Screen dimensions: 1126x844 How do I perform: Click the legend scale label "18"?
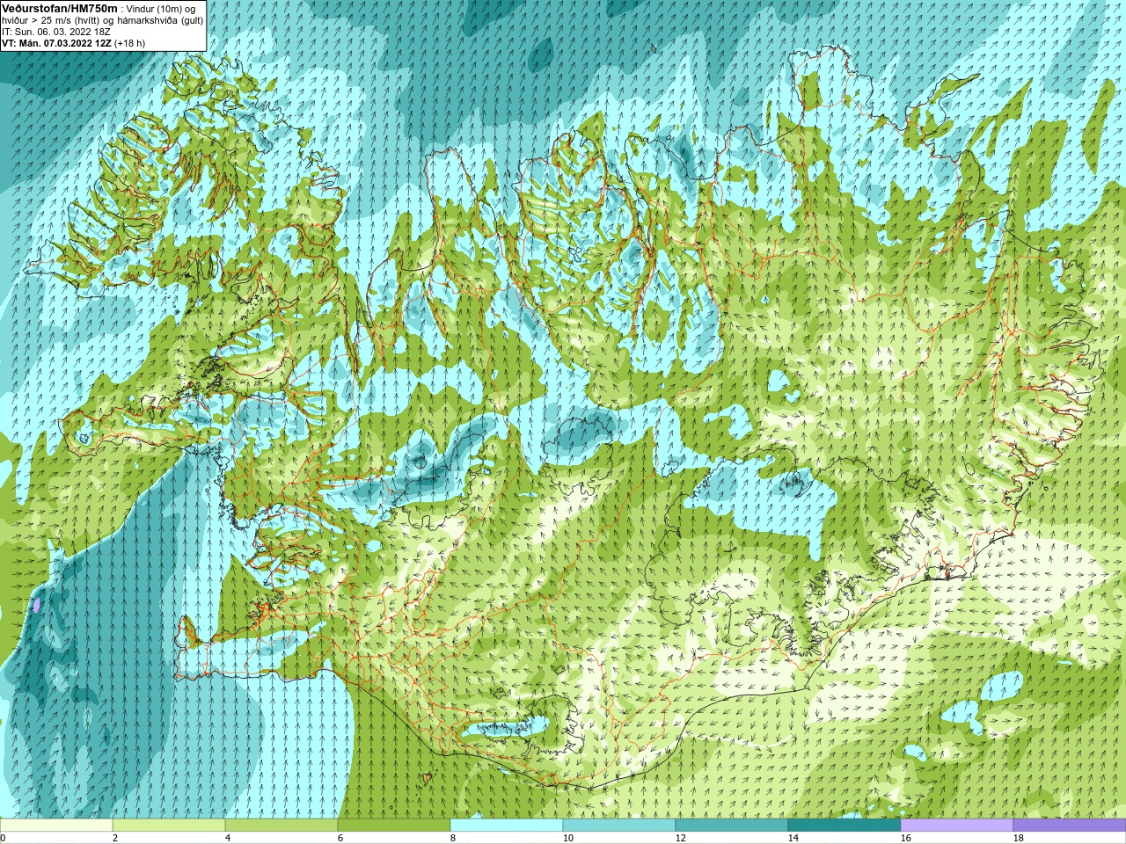[1019, 838]
